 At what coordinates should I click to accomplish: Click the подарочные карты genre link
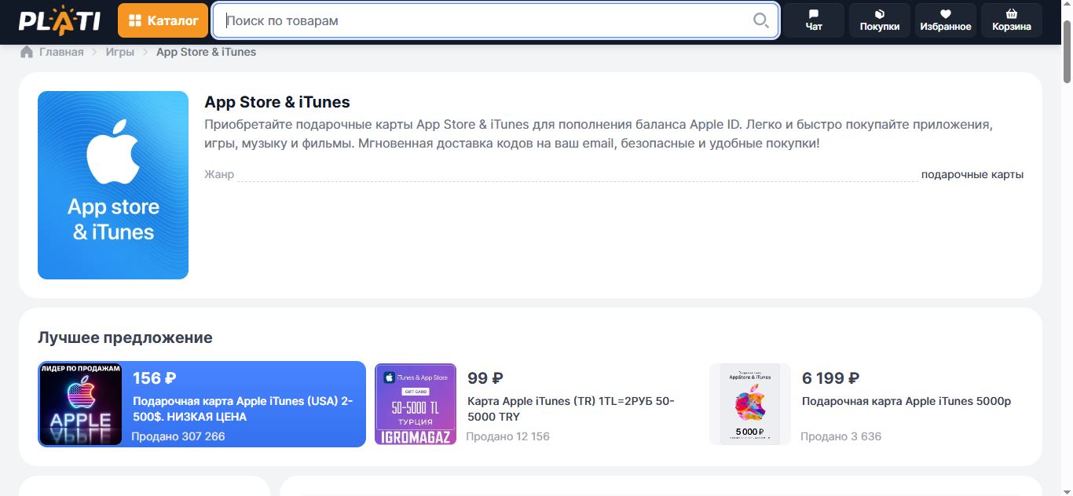coord(972,174)
